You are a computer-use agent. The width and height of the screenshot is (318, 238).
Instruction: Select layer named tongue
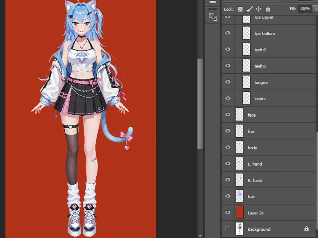[261, 83]
